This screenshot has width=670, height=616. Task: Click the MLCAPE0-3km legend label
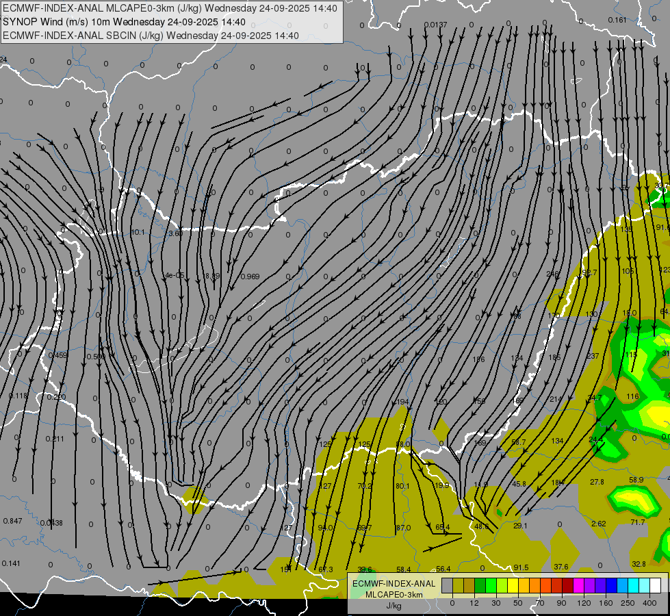(394, 595)
